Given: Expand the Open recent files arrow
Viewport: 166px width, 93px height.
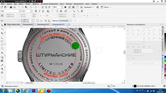Looking at the screenshot, I should (x=8, y=7).
